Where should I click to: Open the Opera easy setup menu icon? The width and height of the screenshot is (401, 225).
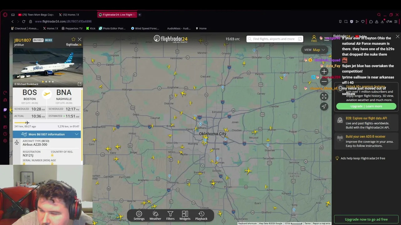(x=396, y=22)
